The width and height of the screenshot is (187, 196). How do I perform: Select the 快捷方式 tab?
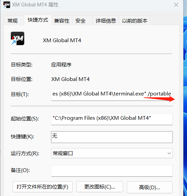(38, 20)
